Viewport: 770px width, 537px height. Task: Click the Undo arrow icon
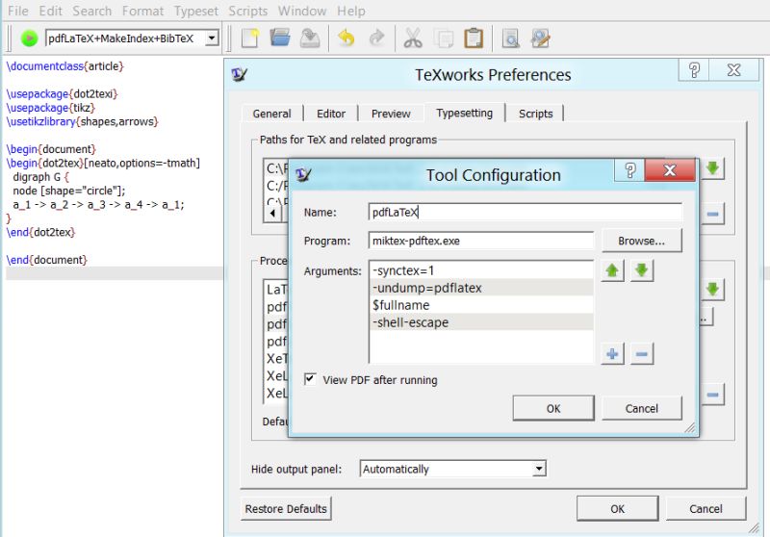click(x=346, y=38)
